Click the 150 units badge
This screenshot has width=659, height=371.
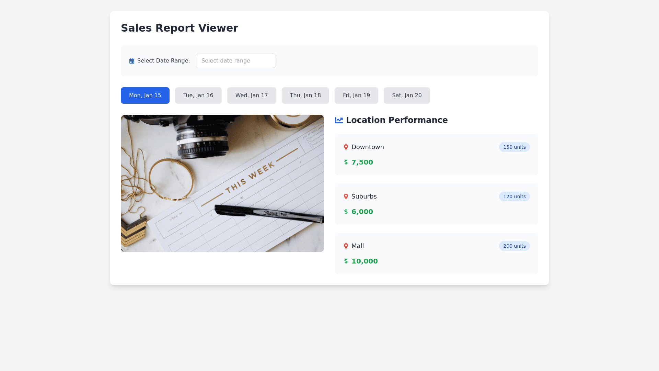coord(514,147)
